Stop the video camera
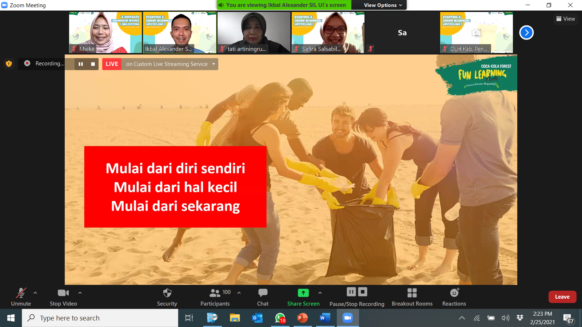Image resolution: width=582 pixels, height=327 pixels. point(63,297)
